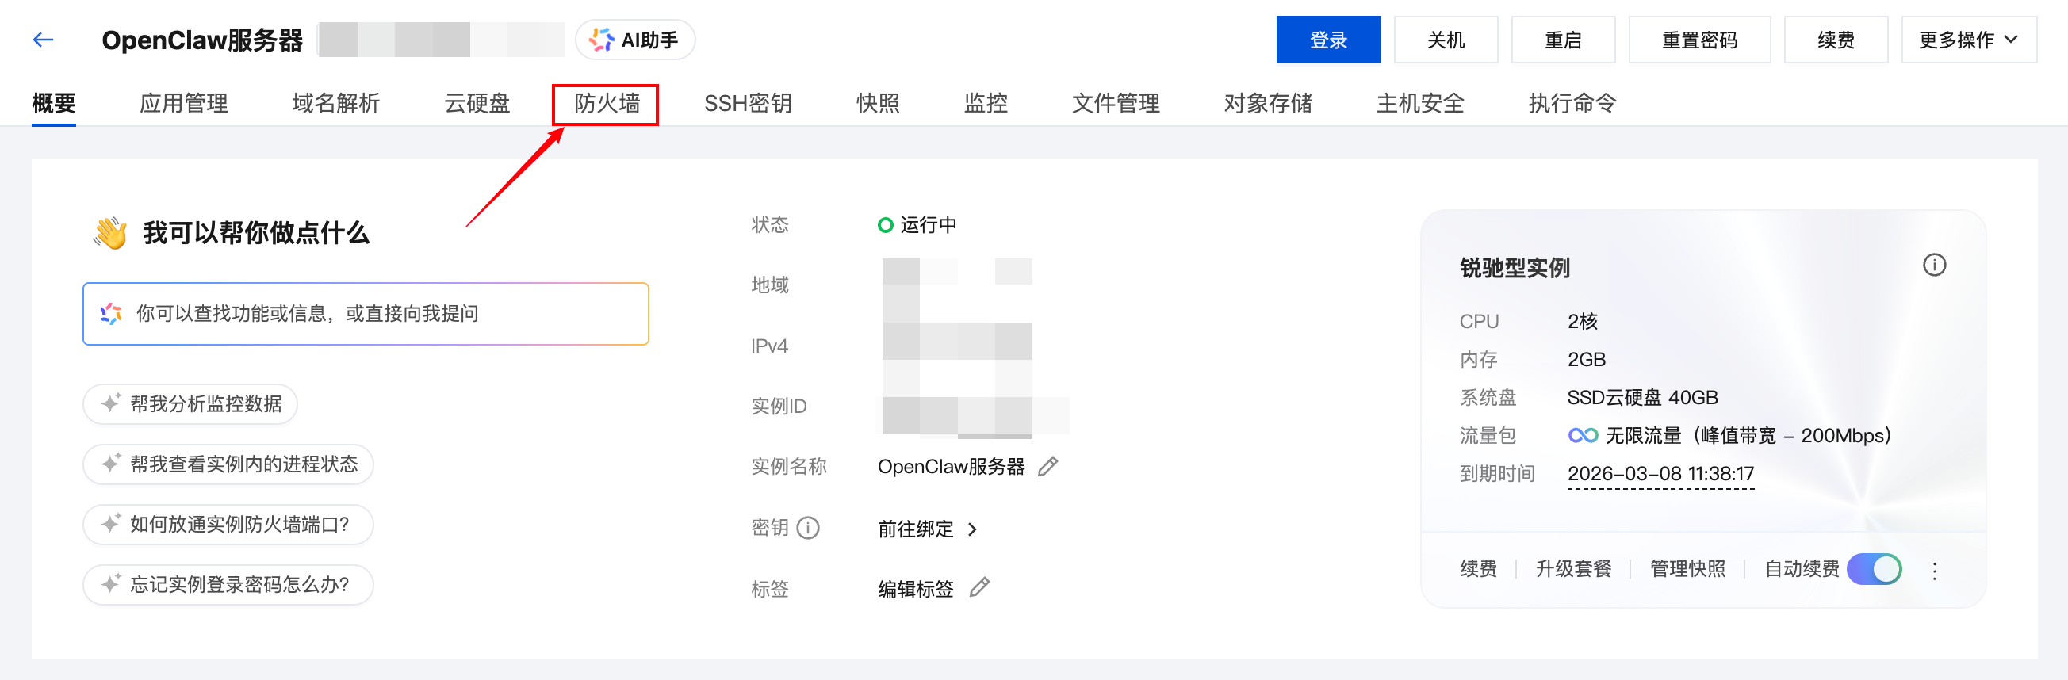This screenshot has width=2068, height=680.
Task: Expand the 更多操作 dropdown
Action: [x=1968, y=40]
